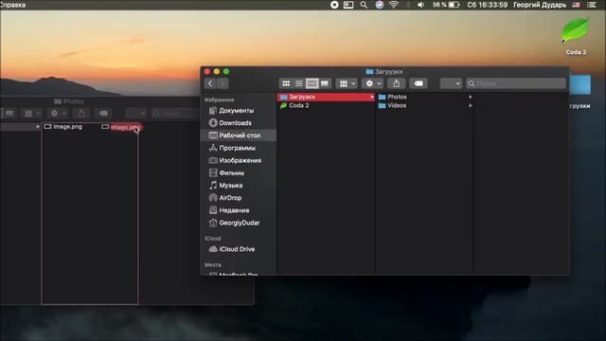Screen dimensions: 606x341
Task: Open Spotlight search in the menu bar
Action: point(364,5)
